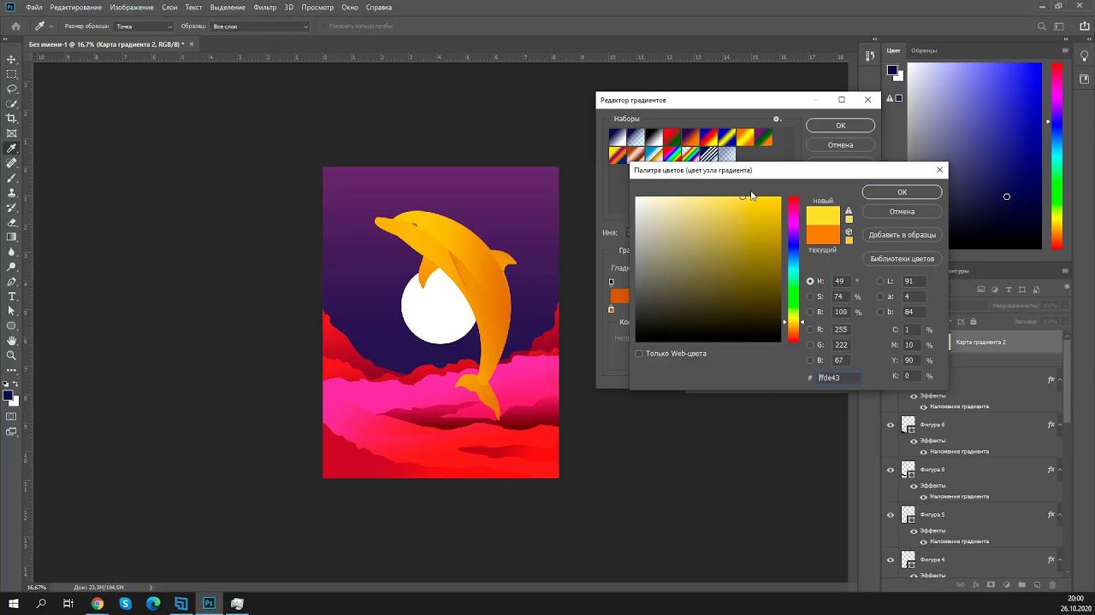Image resolution: width=1095 pixels, height=615 pixels.
Task: Select the Eraser tool
Action: coord(12,222)
